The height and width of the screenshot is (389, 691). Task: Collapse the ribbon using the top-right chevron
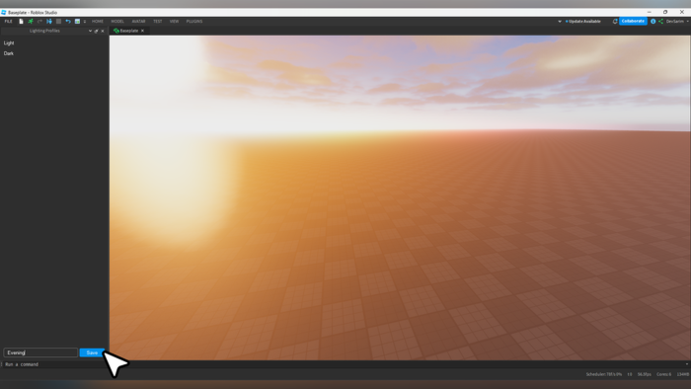pyautogui.click(x=560, y=21)
